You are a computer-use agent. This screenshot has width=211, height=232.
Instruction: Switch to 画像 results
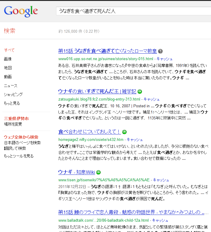8,59
